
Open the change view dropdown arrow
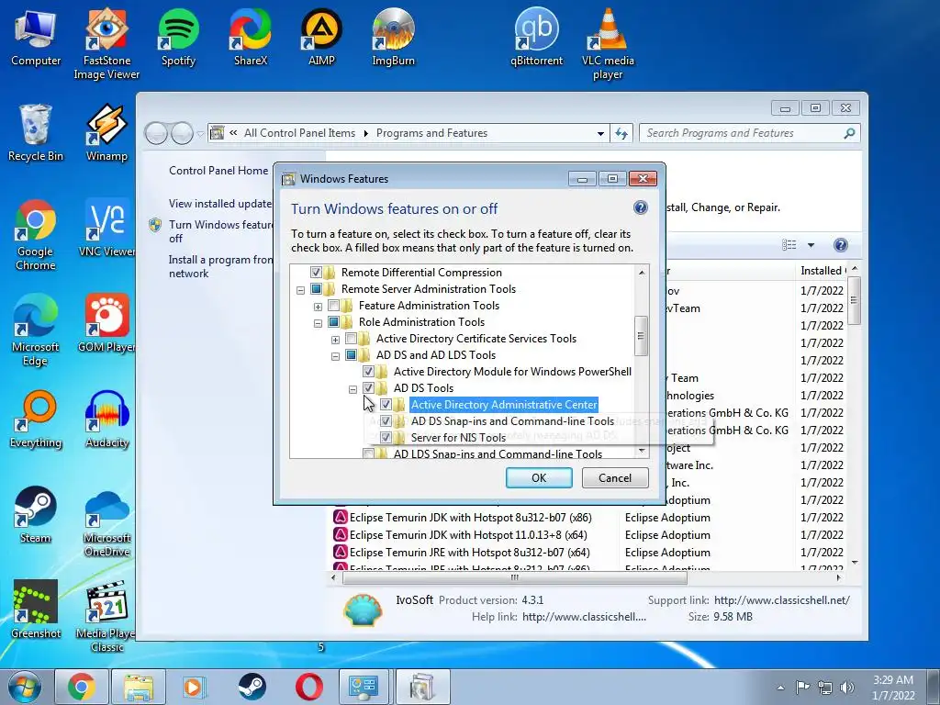click(x=811, y=244)
